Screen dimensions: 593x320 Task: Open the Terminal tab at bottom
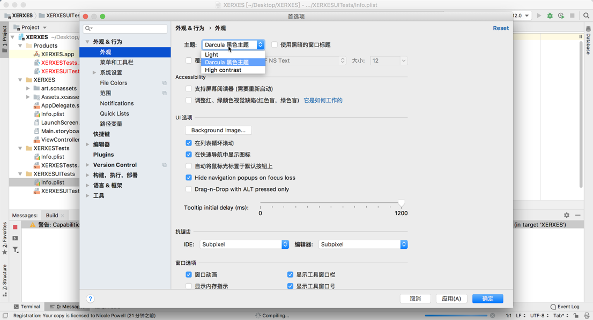coord(27,307)
